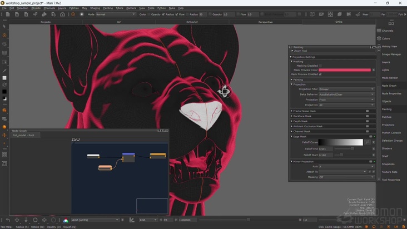Click the gain curve icon in bottom toolbar
Screen dimensions: 407x229
[x=132, y=220]
